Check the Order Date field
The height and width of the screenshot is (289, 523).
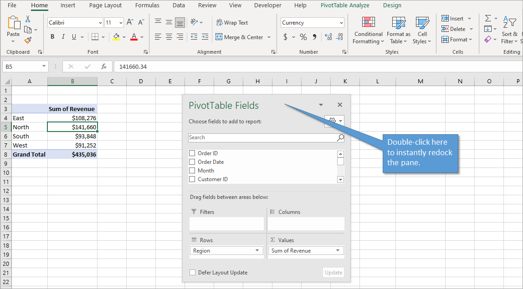[x=192, y=162]
